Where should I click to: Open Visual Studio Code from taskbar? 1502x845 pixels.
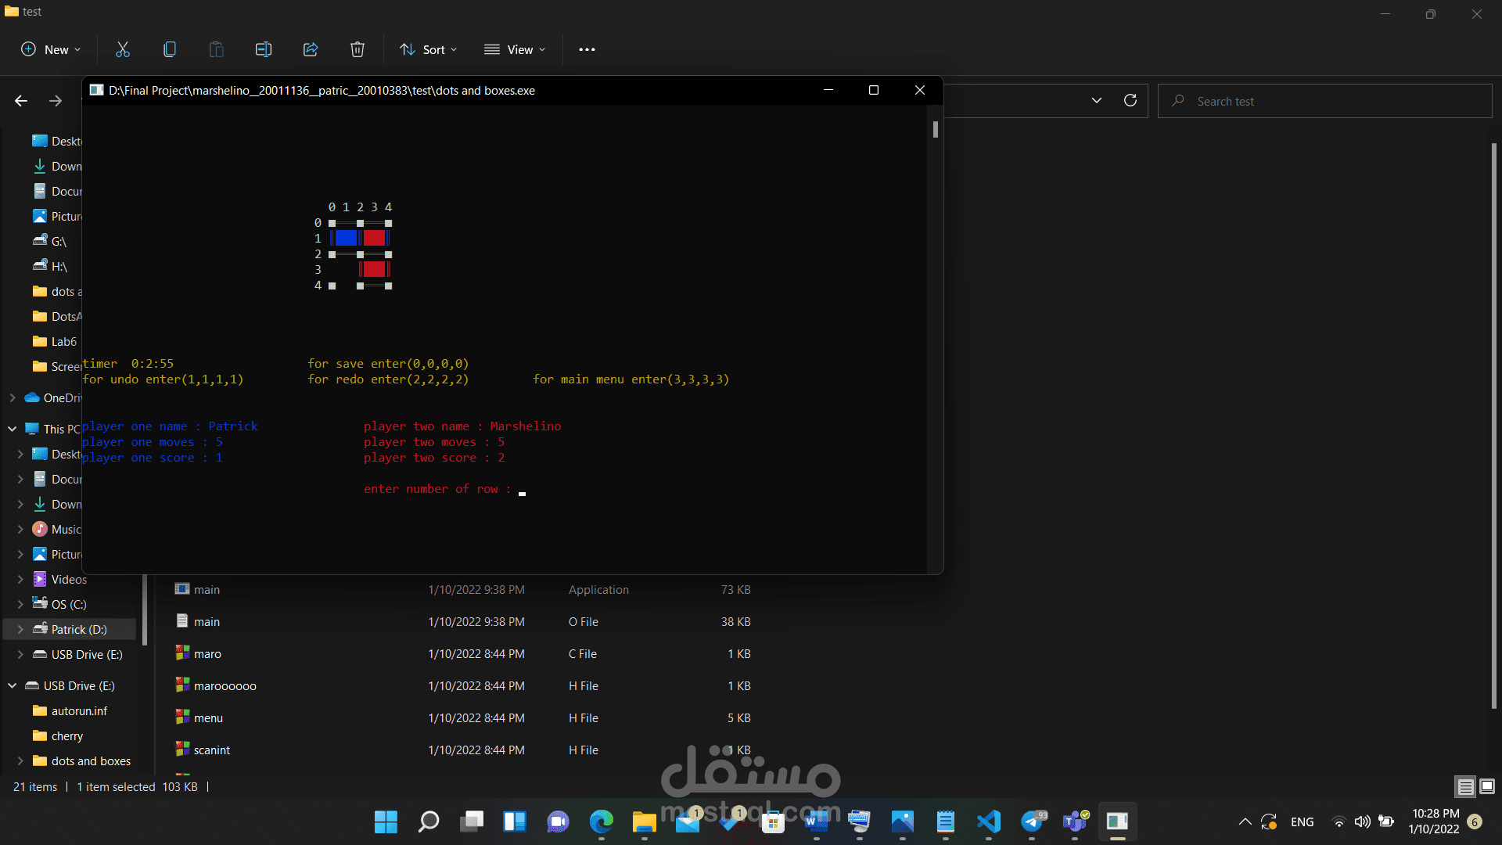pos(989,822)
